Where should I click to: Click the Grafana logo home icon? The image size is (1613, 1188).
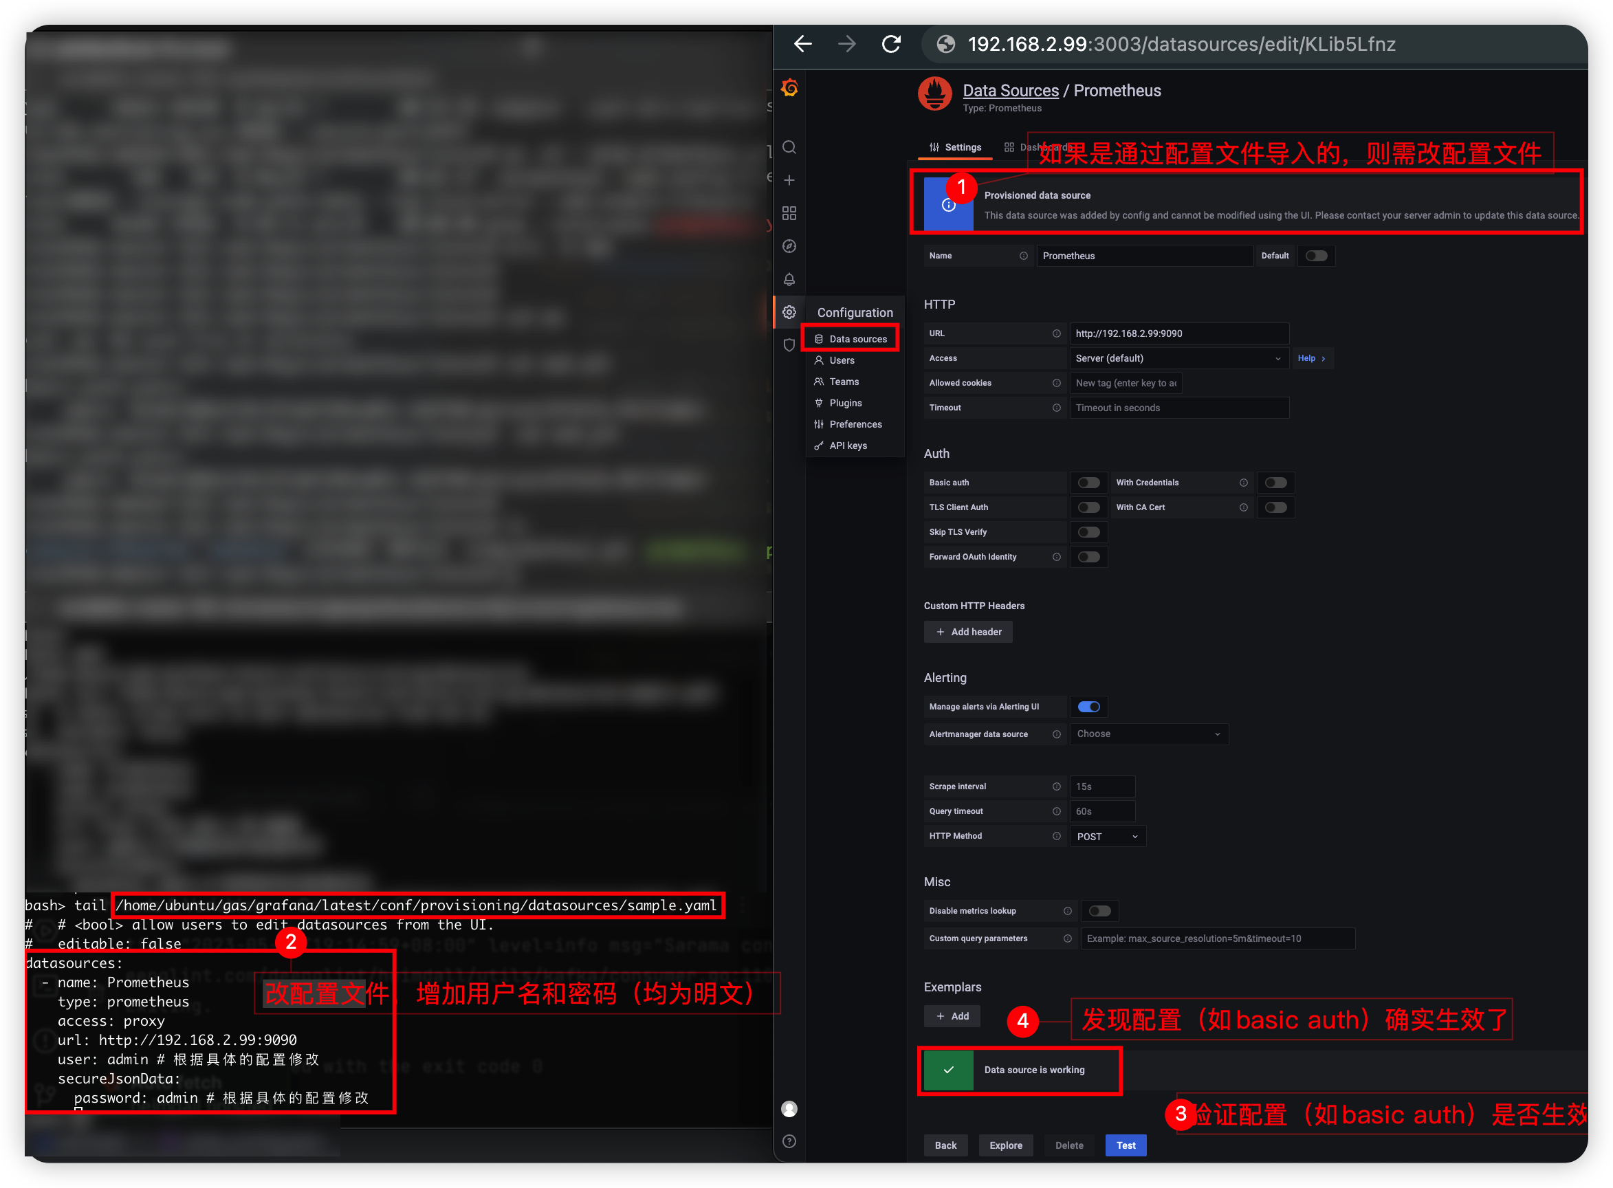pyautogui.click(x=789, y=88)
